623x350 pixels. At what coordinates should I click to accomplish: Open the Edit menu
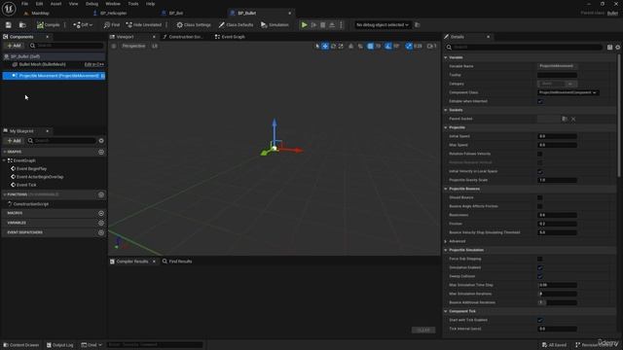tap(39, 4)
